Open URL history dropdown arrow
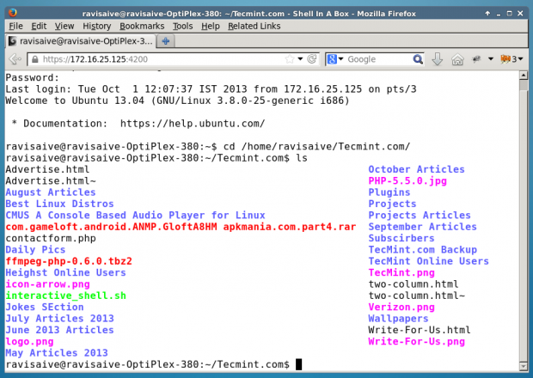 [300, 59]
